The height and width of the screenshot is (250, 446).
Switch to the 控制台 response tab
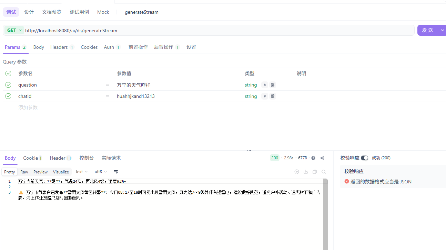coord(87,158)
